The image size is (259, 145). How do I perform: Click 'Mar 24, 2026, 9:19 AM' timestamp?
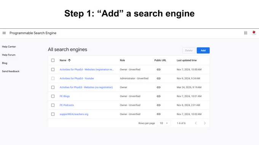[189, 87]
